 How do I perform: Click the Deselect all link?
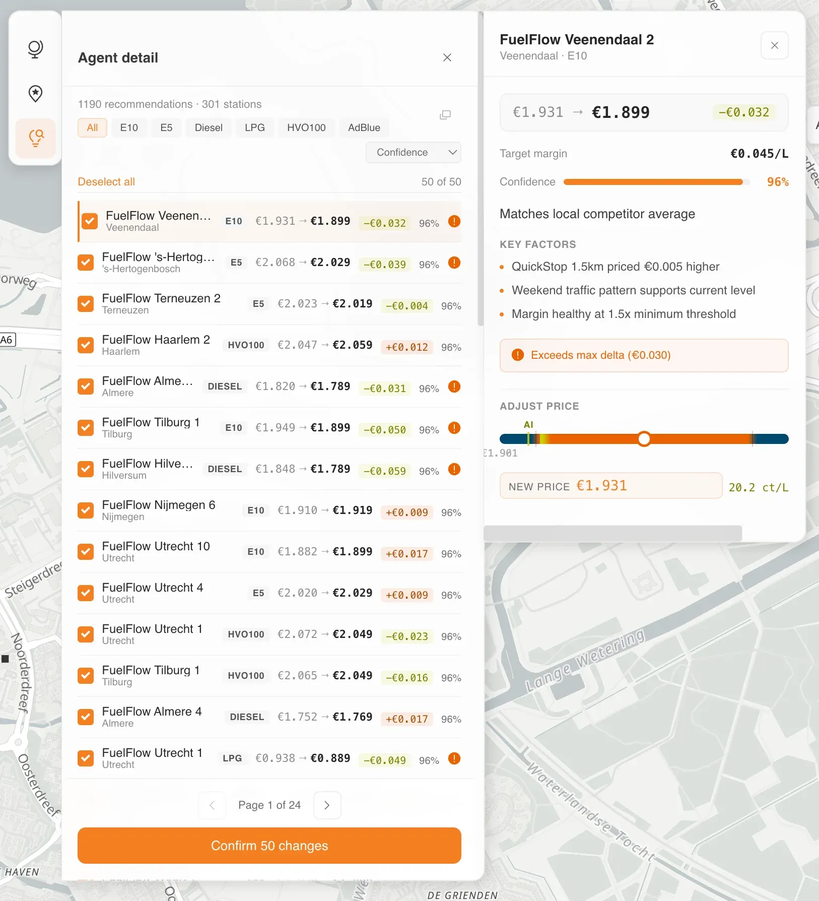106,182
